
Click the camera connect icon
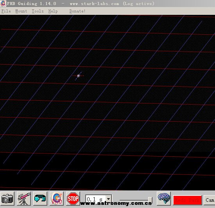coord(7,199)
